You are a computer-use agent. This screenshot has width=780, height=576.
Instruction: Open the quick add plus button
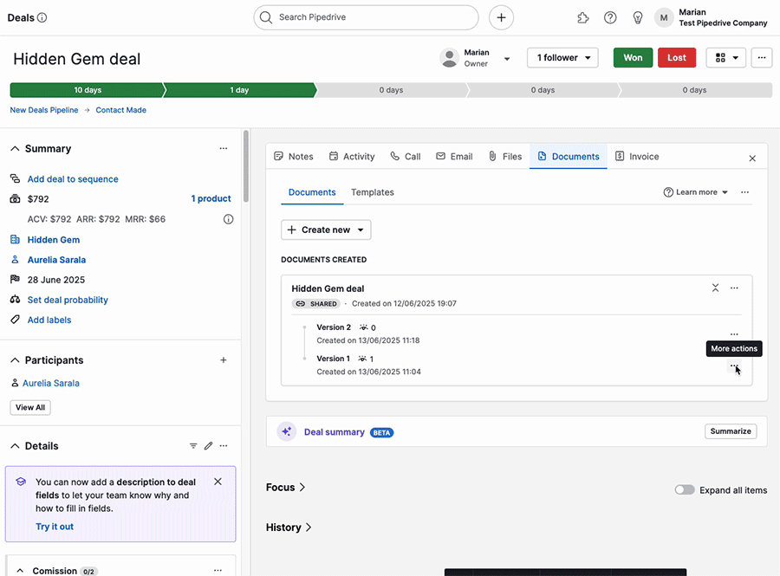tap(501, 17)
